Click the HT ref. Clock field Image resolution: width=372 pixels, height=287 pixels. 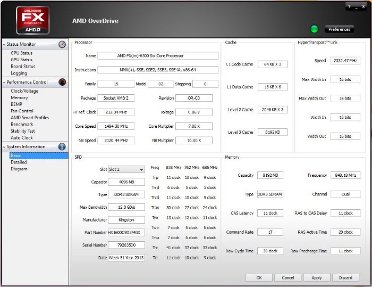pos(116,112)
